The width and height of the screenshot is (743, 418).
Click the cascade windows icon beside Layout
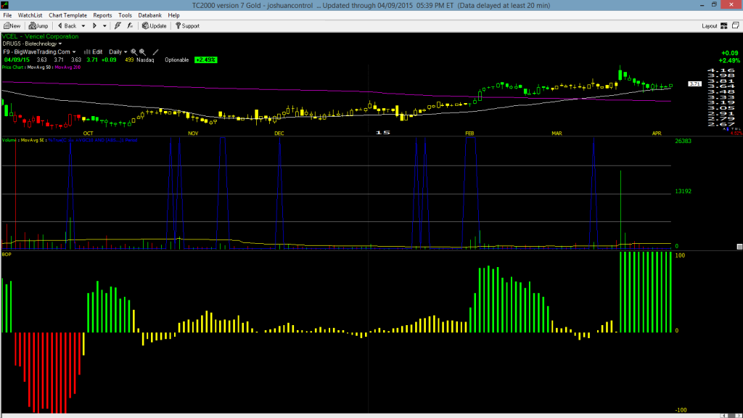coord(736,25)
